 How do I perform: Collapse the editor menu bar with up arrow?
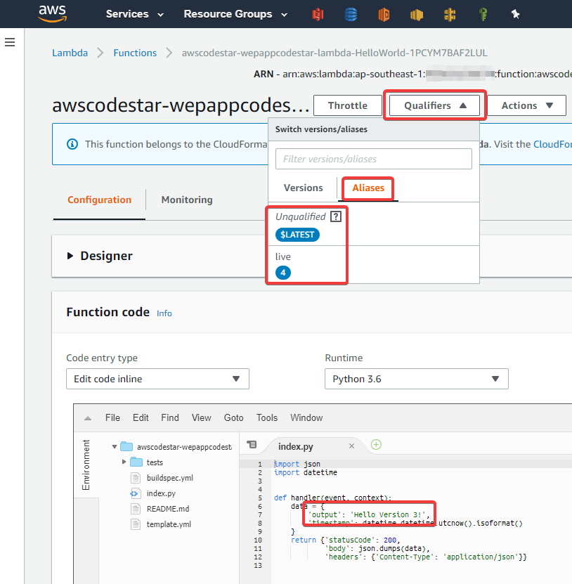(88, 418)
